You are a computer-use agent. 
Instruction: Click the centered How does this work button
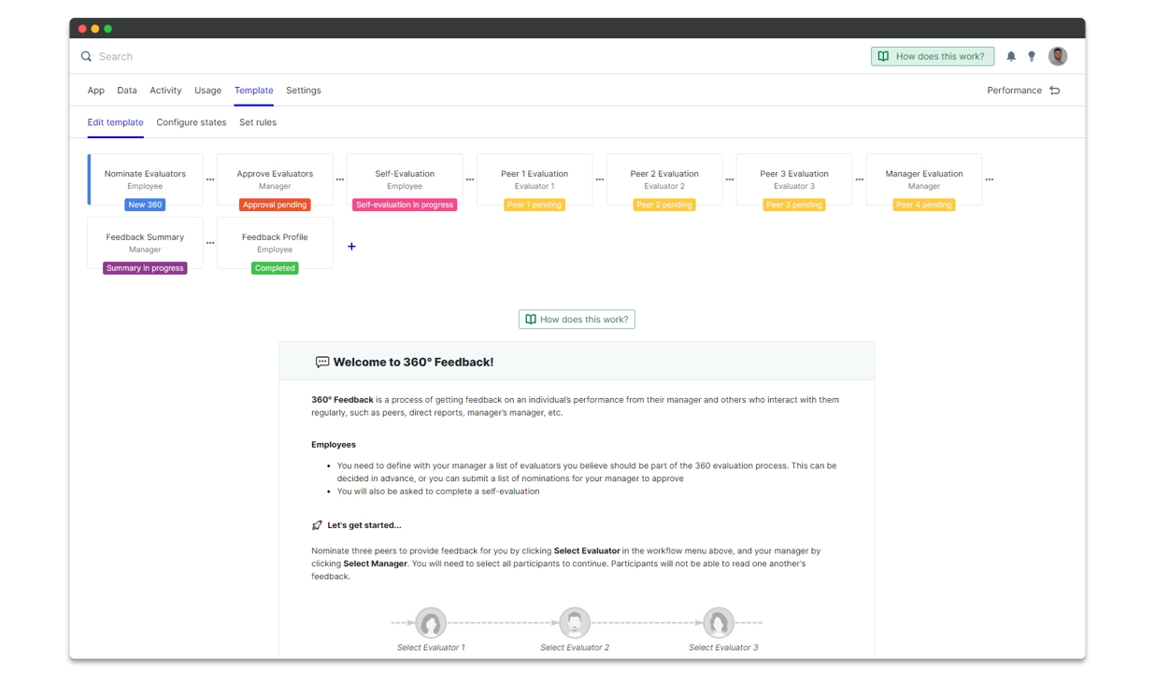(577, 319)
